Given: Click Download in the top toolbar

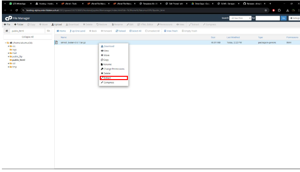Looking at the screenshot, I should point(72,25).
